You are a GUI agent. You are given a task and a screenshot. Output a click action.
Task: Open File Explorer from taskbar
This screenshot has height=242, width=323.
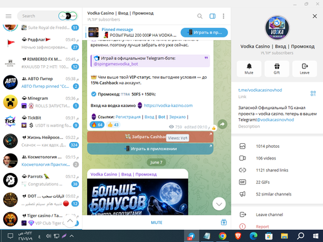[x=284, y=236]
